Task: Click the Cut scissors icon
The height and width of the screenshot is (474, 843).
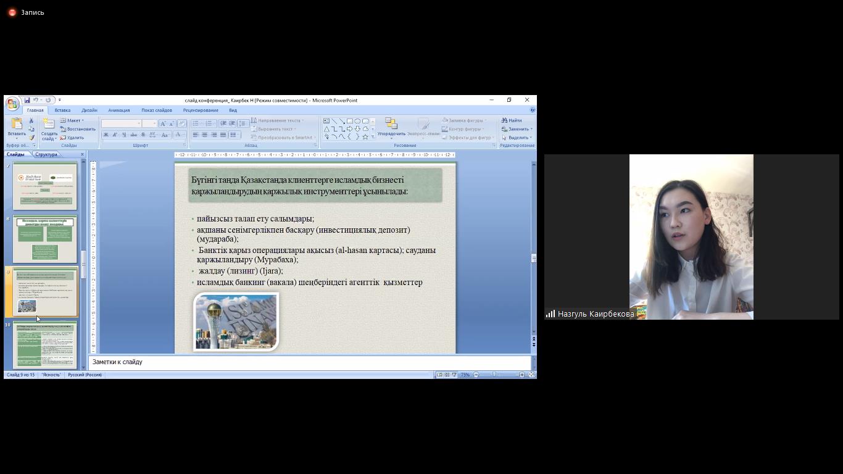Action: point(31,121)
